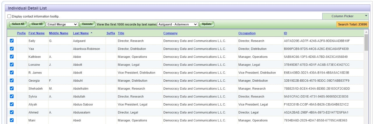
Task: Click the scrollbar up arrow
Action: tap(366, 32)
